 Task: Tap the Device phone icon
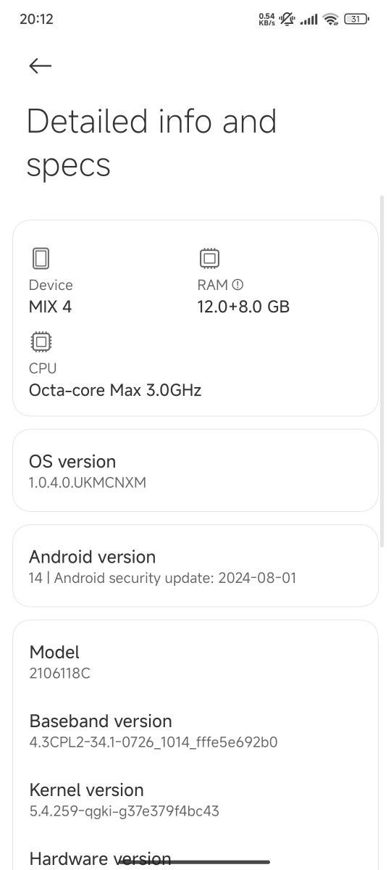pyautogui.click(x=41, y=258)
